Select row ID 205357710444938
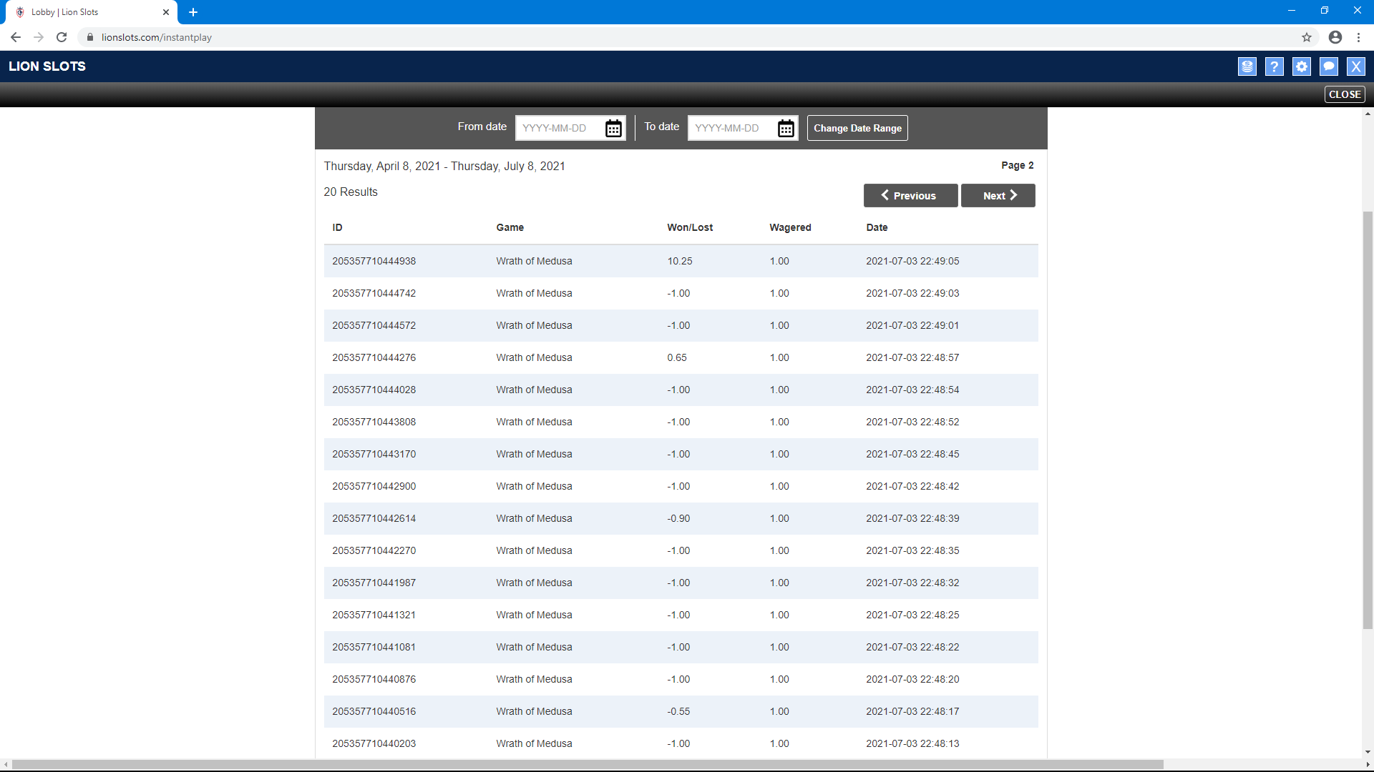1374x772 pixels. (x=681, y=261)
